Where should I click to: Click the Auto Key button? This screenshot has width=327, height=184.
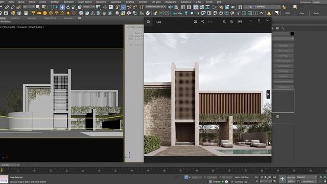[x=291, y=177]
